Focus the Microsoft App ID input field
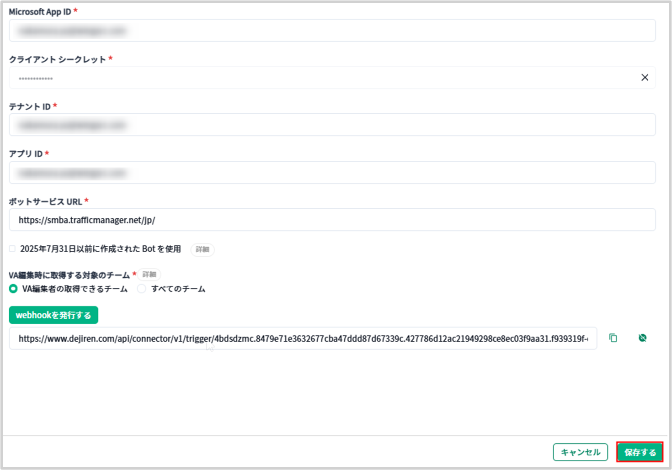Viewport: 672px width, 470px height. [x=332, y=31]
